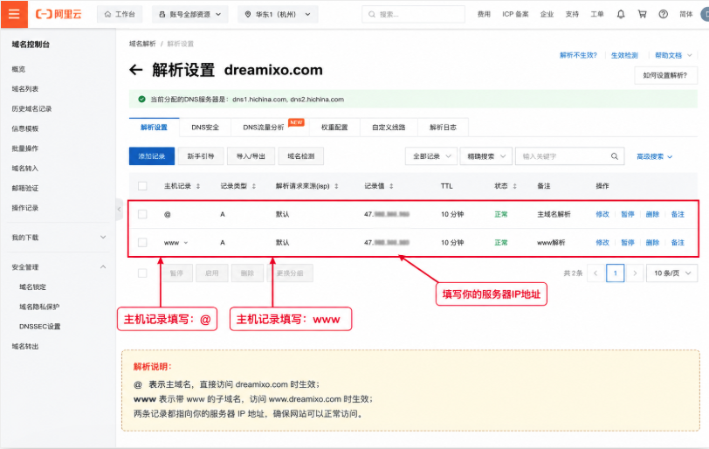Open 全部记录 filter dropdown
The image size is (709, 449).
point(431,156)
